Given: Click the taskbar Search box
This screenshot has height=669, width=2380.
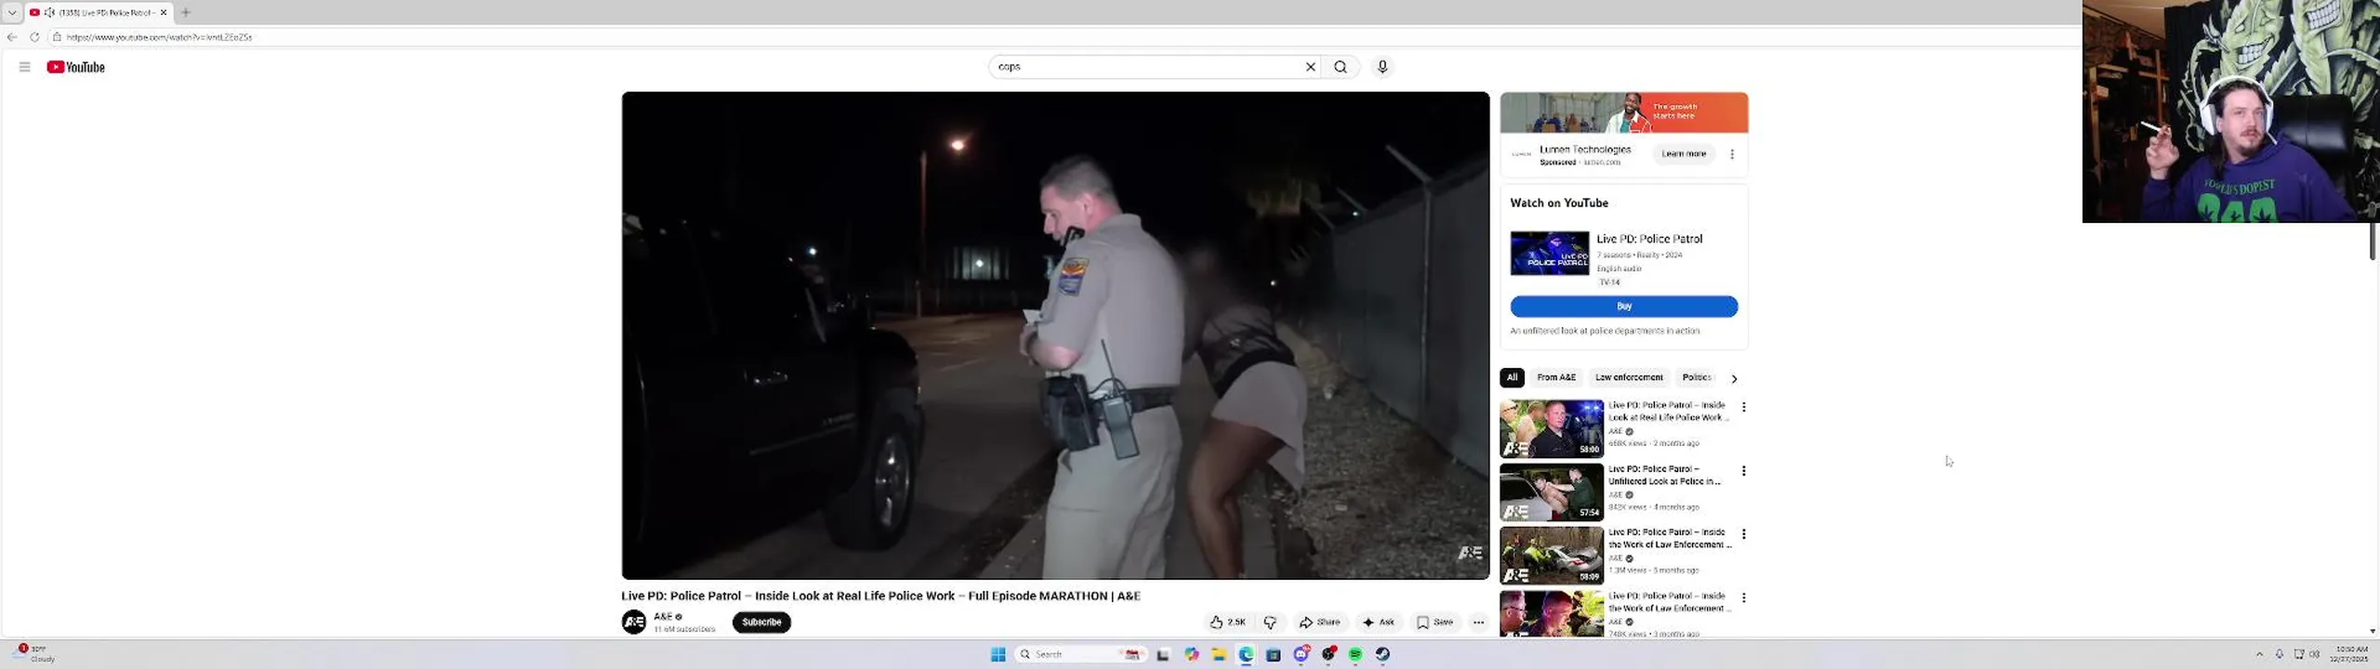Looking at the screenshot, I should point(1081,655).
